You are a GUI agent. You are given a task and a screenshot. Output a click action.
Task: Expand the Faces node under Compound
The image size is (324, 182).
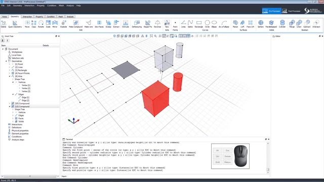tap(13, 118)
